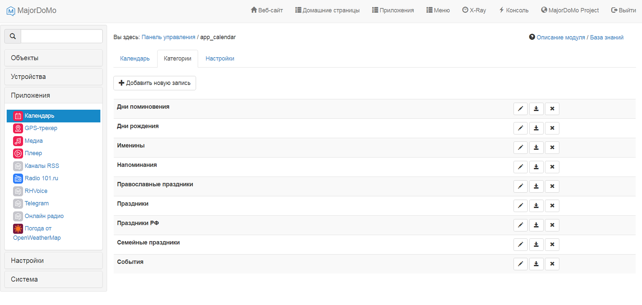
Task: Open the X-Ray menu item
Action: [x=474, y=10]
